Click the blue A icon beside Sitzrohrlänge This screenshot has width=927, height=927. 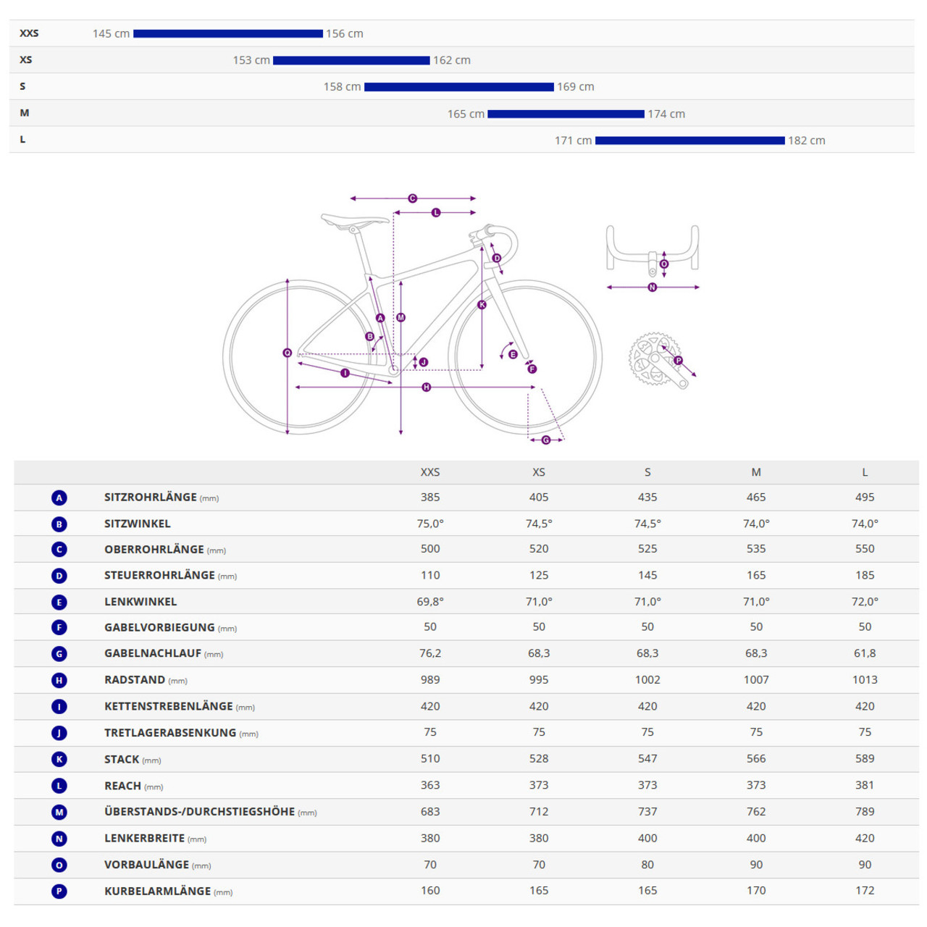tap(59, 498)
